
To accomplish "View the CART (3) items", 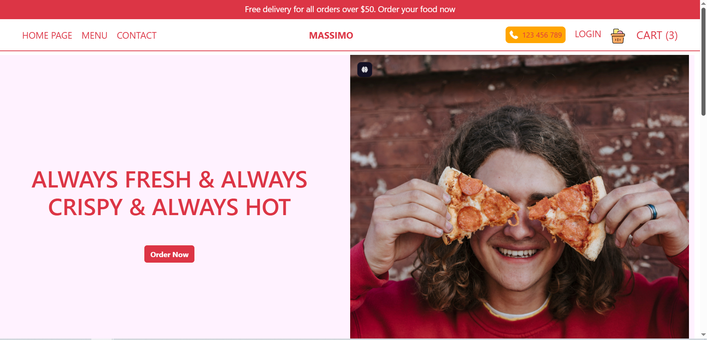I will [x=657, y=35].
